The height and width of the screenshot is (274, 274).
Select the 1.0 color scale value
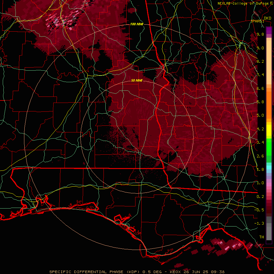click(260, 183)
